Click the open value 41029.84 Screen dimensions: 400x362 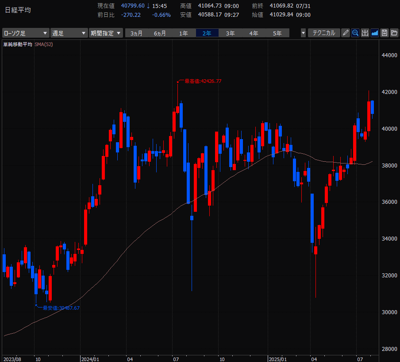click(281, 15)
